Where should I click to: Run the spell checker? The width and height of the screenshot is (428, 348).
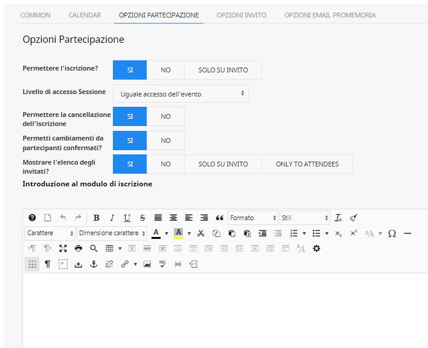(162, 264)
